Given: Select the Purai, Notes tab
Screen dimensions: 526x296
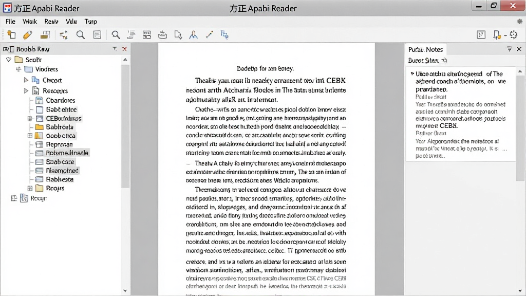Looking at the screenshot, I should point(425,49).
